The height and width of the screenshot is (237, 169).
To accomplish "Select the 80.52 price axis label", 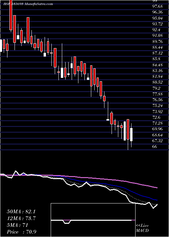I will click(158, 82).
